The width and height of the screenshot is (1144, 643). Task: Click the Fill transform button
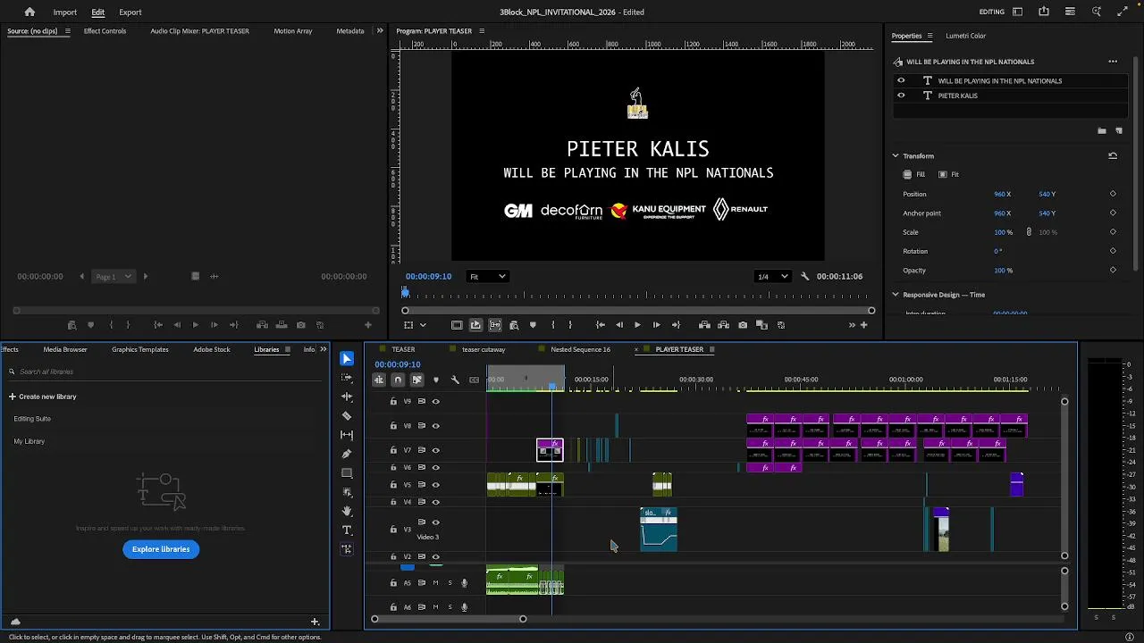pos(913,174)
